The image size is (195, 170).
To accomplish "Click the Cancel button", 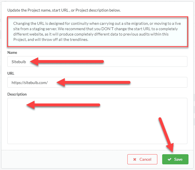I will [142, 159].
